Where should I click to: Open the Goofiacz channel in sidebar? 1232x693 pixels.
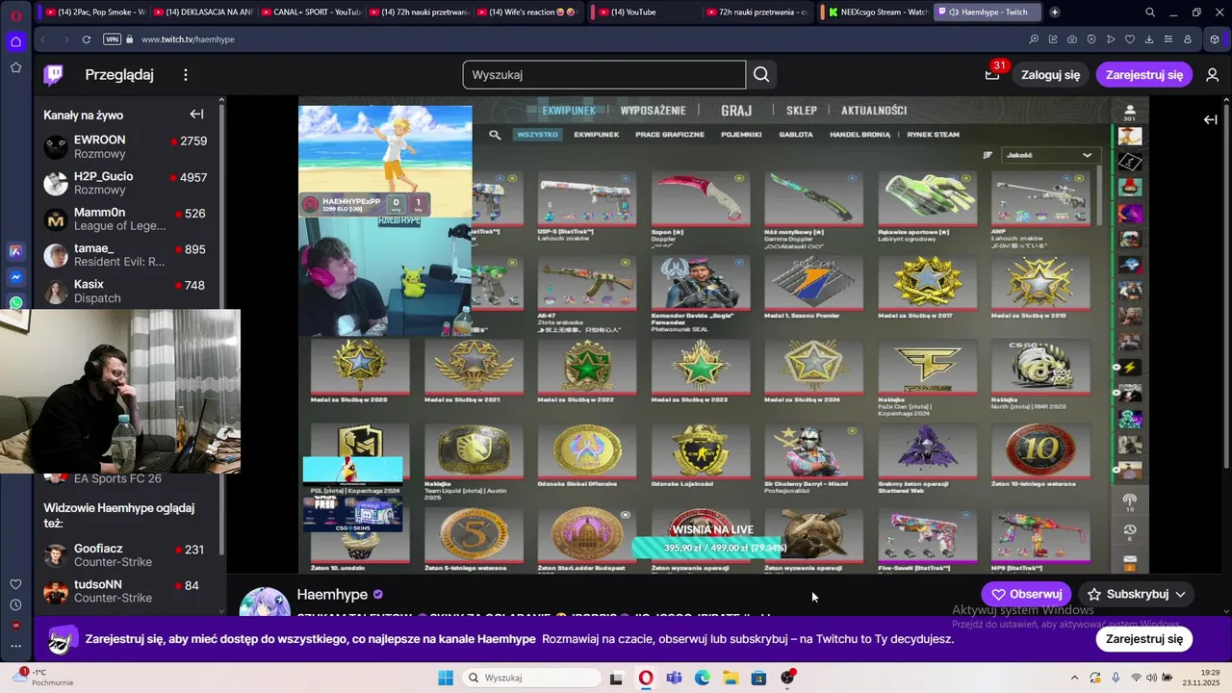click(x=125, y=555)
